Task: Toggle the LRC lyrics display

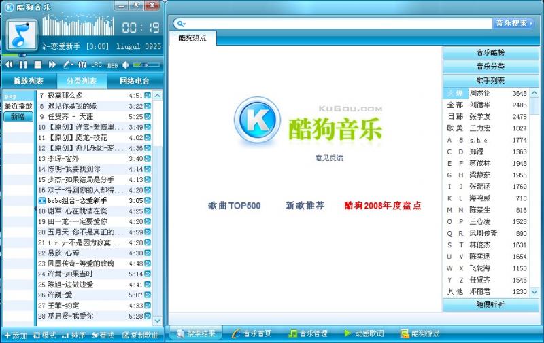Action: click(x=97, y=65)
